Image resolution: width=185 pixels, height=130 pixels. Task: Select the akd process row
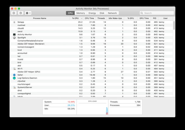pyautogui.click(x=91, y=66)
